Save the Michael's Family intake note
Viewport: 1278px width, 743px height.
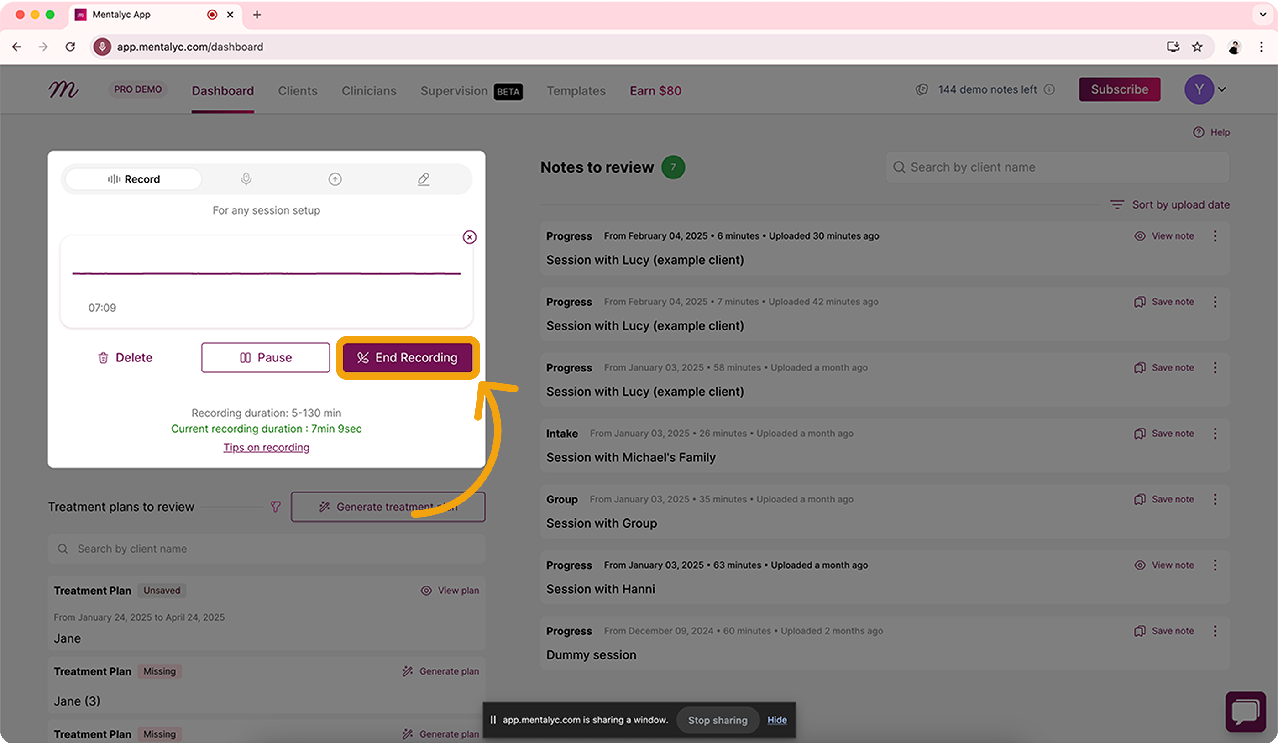(1164, 434)
